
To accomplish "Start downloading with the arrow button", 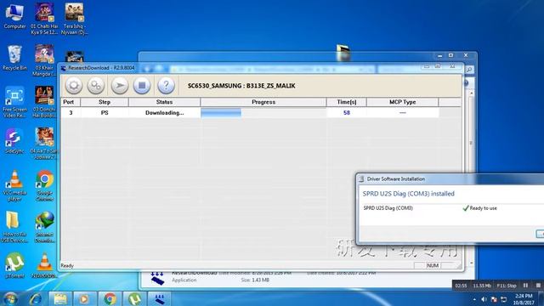I will point(120,85).
